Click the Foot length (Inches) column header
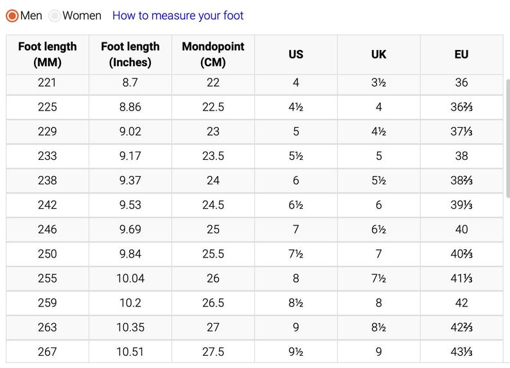This screenshot has height=368, width=510. point(130,55)
